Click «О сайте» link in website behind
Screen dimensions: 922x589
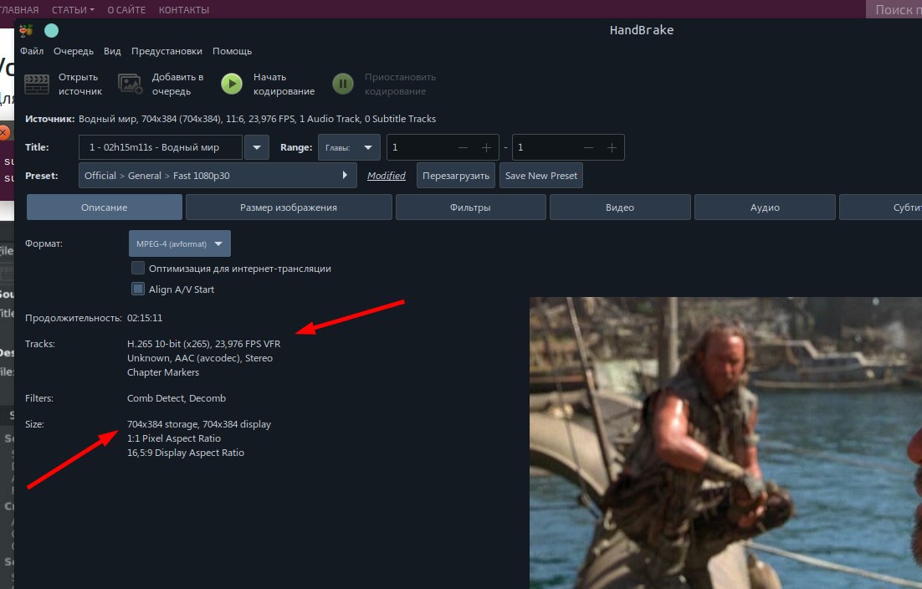pos(126,10)
